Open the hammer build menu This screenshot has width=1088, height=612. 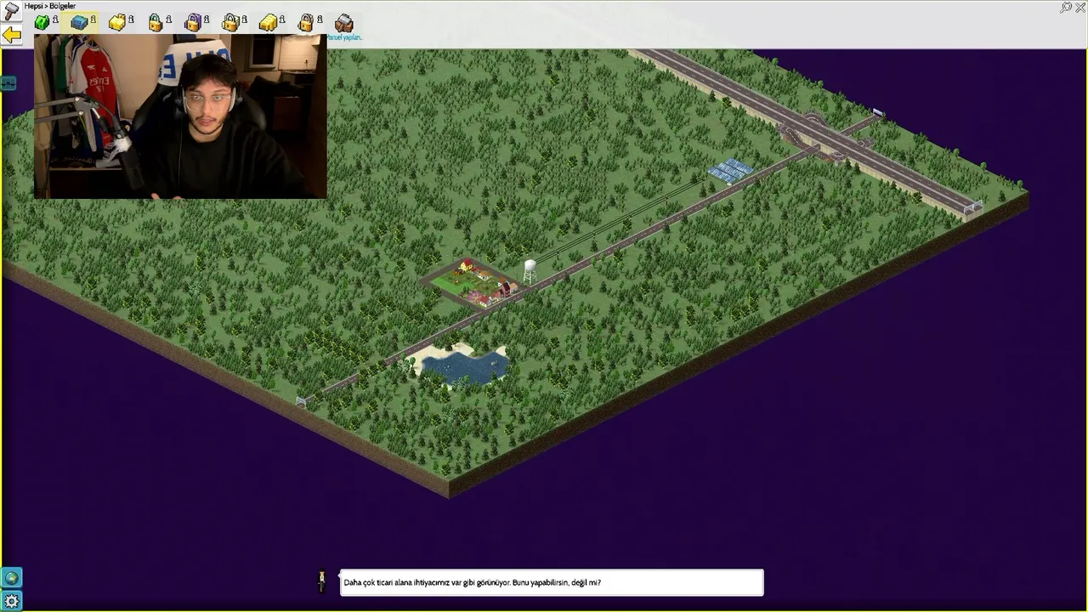tap(11, 11)
